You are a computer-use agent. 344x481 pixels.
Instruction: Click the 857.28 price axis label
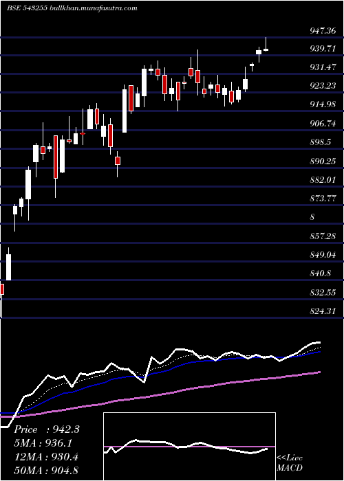(323, 236)
